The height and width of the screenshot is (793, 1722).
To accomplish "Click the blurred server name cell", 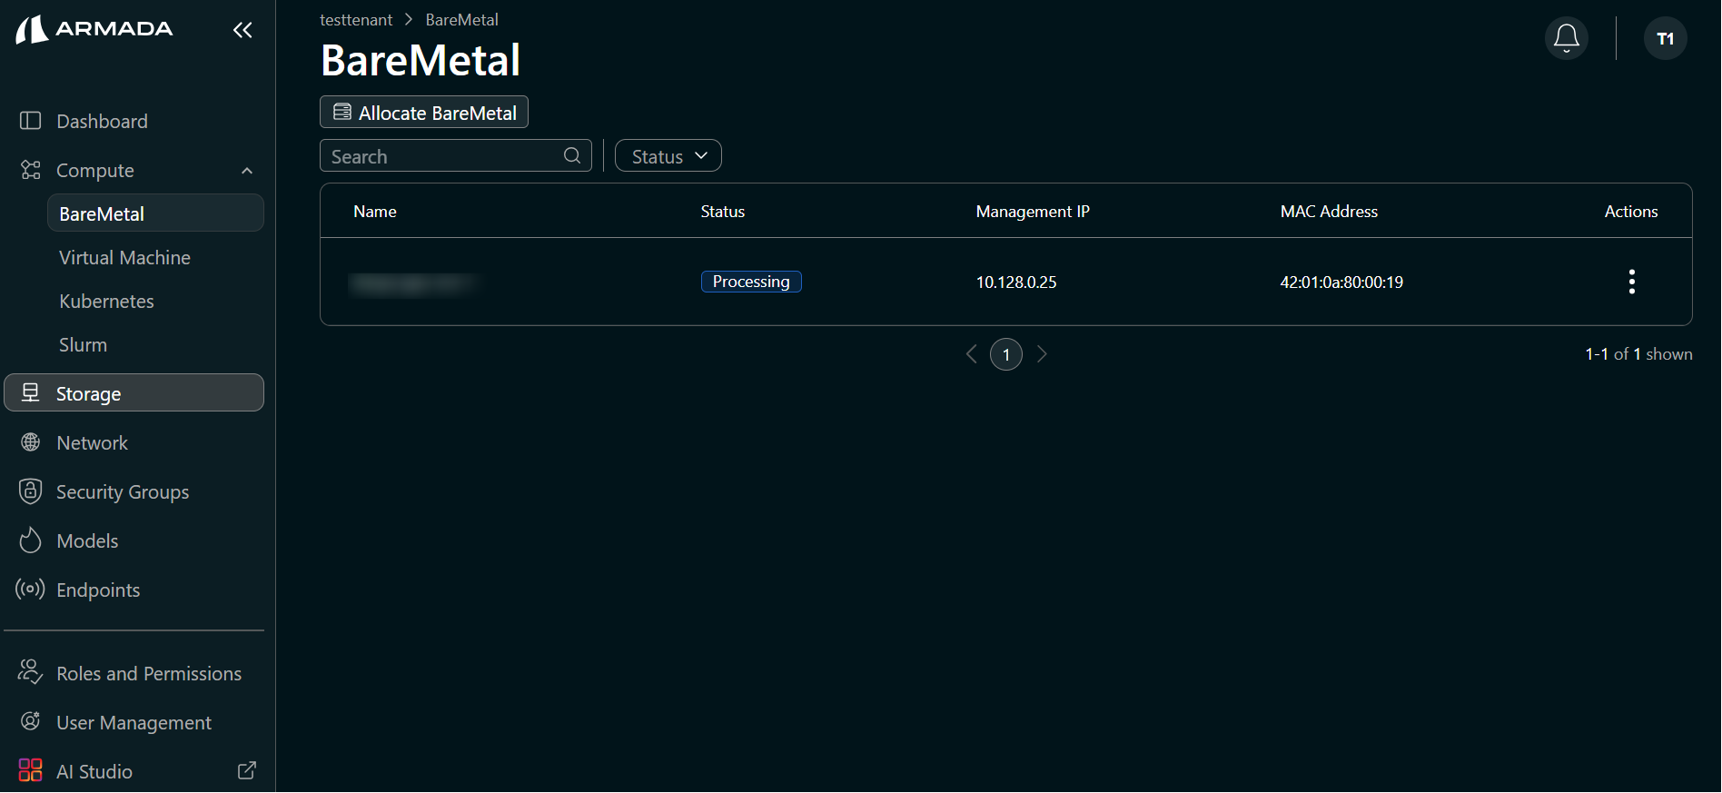I will (413, 283).
